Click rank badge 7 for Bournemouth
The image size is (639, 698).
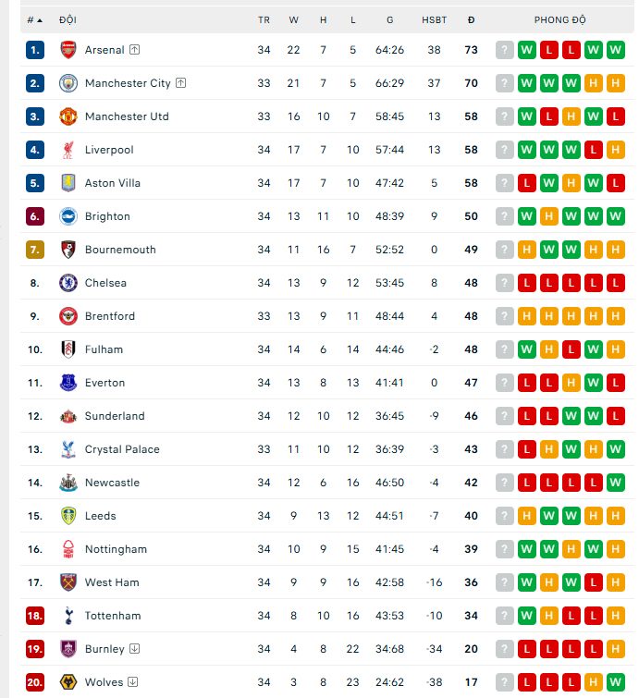pyautogui.click(x=35, y=250)
